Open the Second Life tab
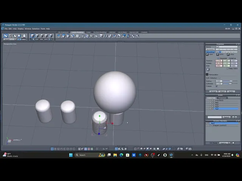The width and height of the screenshot is (242, 181). [x=133, y=32]
